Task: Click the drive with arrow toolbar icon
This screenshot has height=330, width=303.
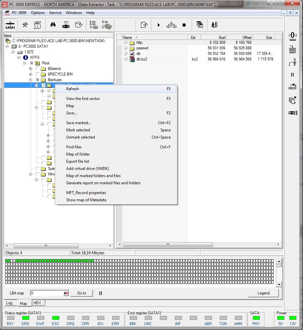Action: pyautogui.click(x=79, y=25)
